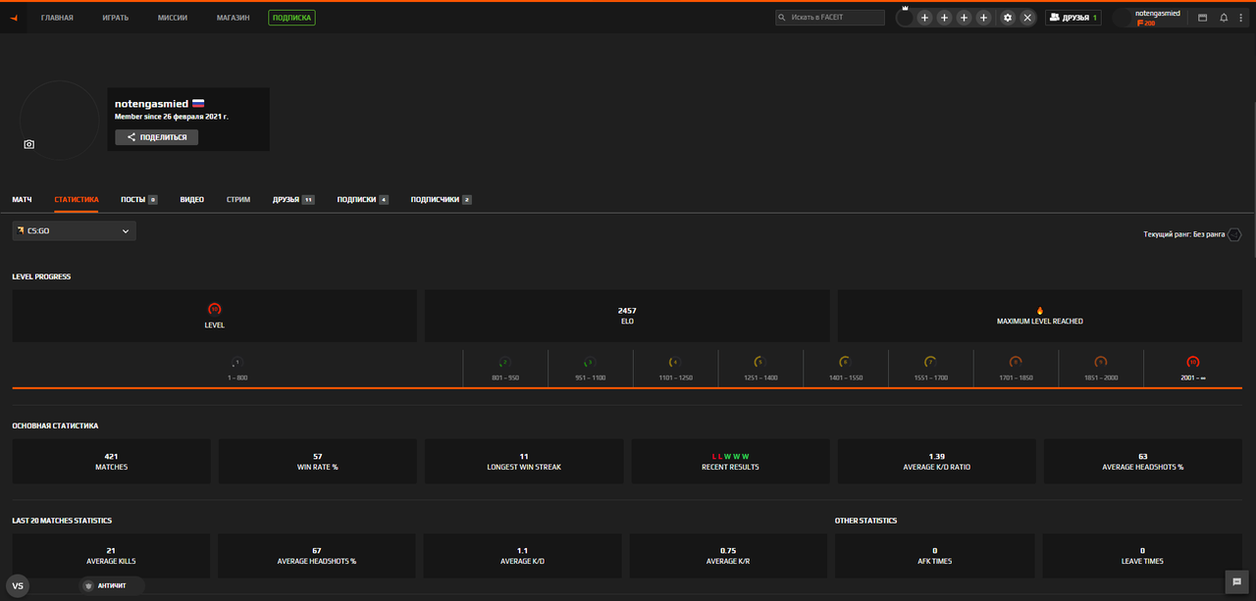
Task: Click the АНТИЧИТ anti-cheat button
Action: [x=111, y=585]
